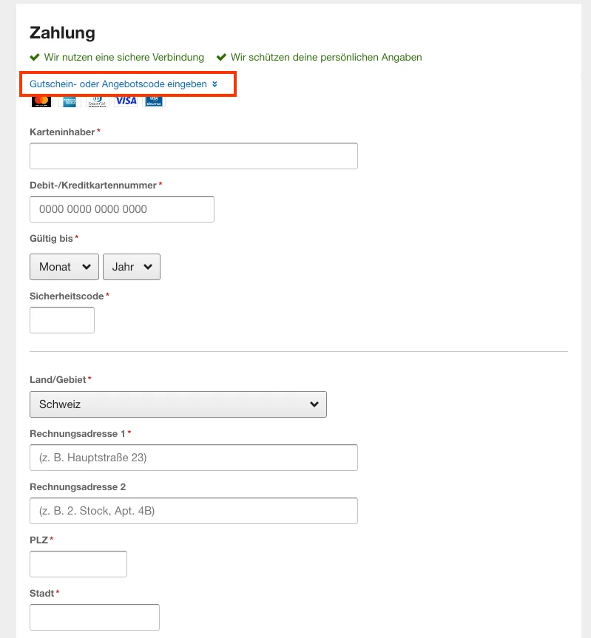Focus the Sicherheitscode input field
Viewport: 591px width, 638px height.
click(x=62, y=320)
